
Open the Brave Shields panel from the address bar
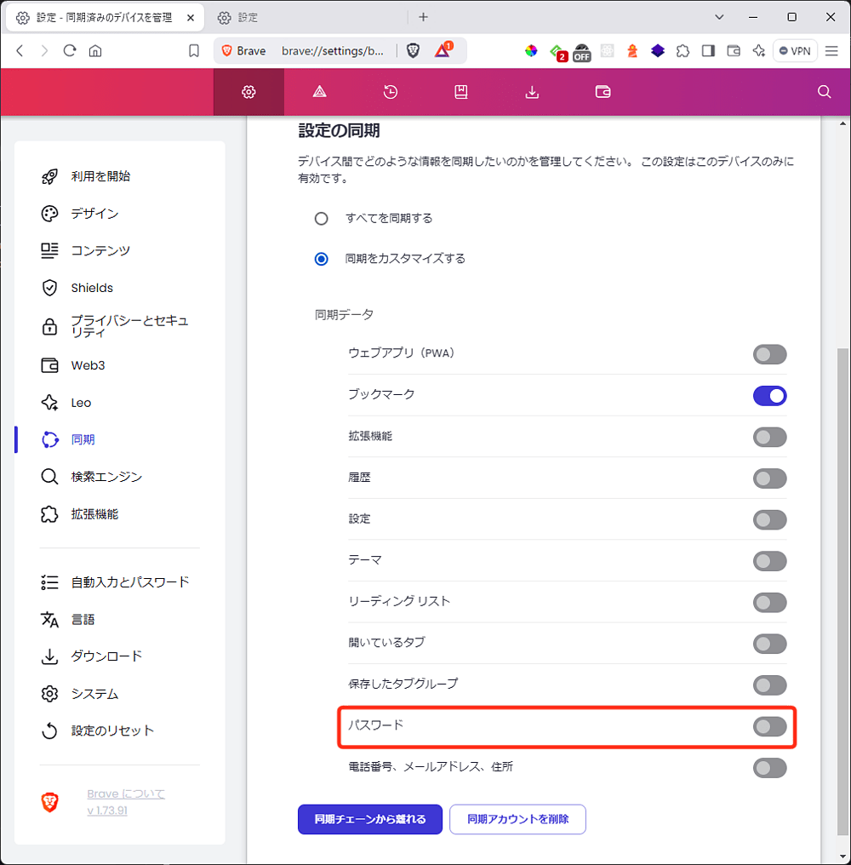click(x=413, y=51)
